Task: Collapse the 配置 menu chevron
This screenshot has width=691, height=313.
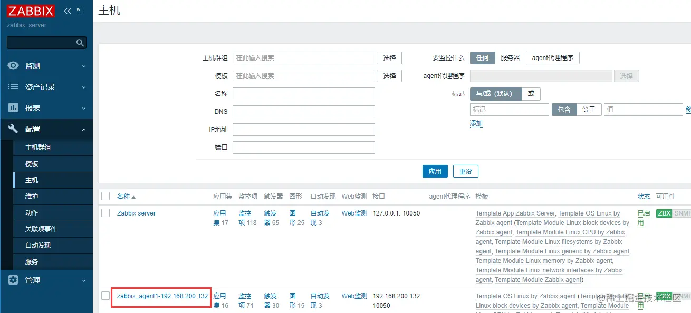Action: 84,130
